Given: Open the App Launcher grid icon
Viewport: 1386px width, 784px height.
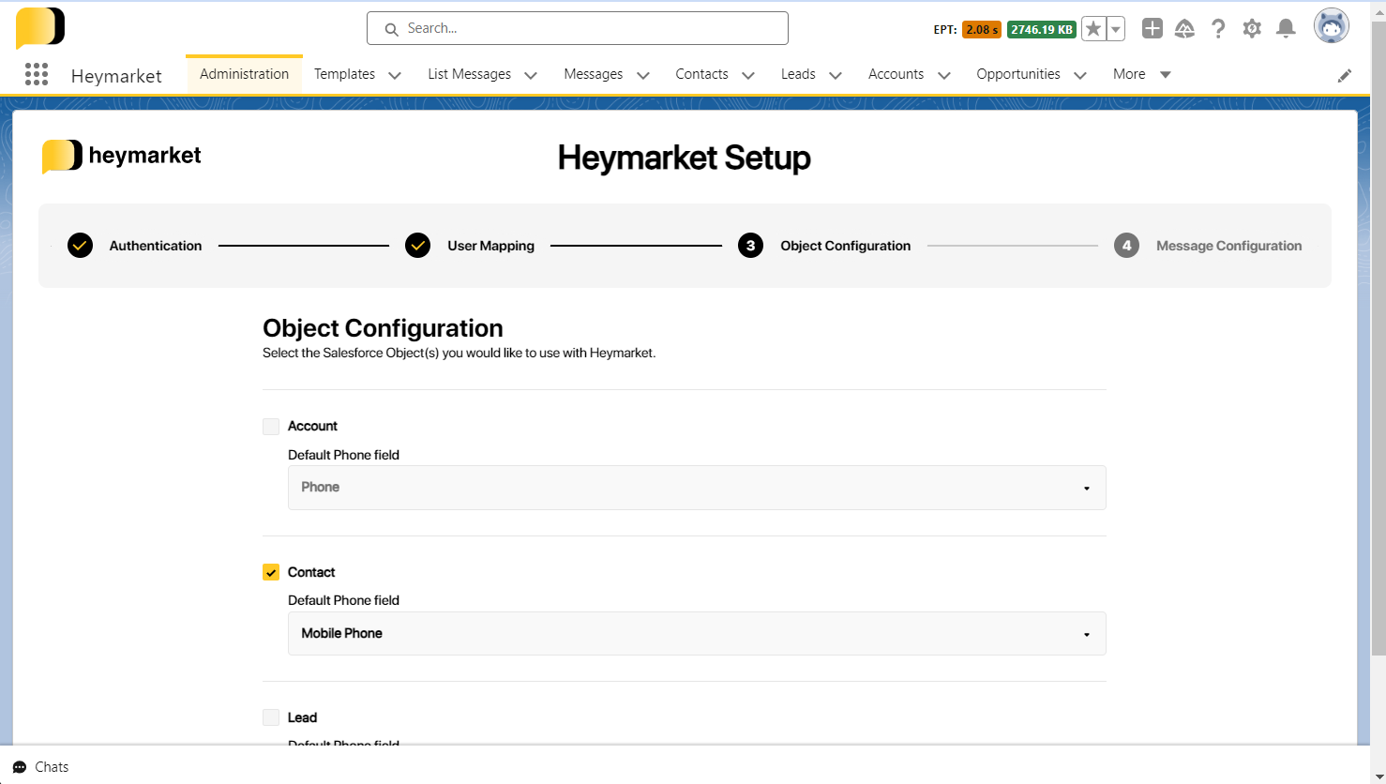Looking at the screenshot, I should pos(37,74).
